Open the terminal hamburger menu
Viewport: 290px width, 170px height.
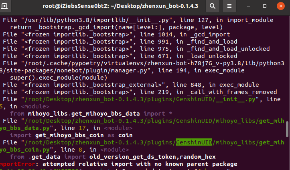229,6
